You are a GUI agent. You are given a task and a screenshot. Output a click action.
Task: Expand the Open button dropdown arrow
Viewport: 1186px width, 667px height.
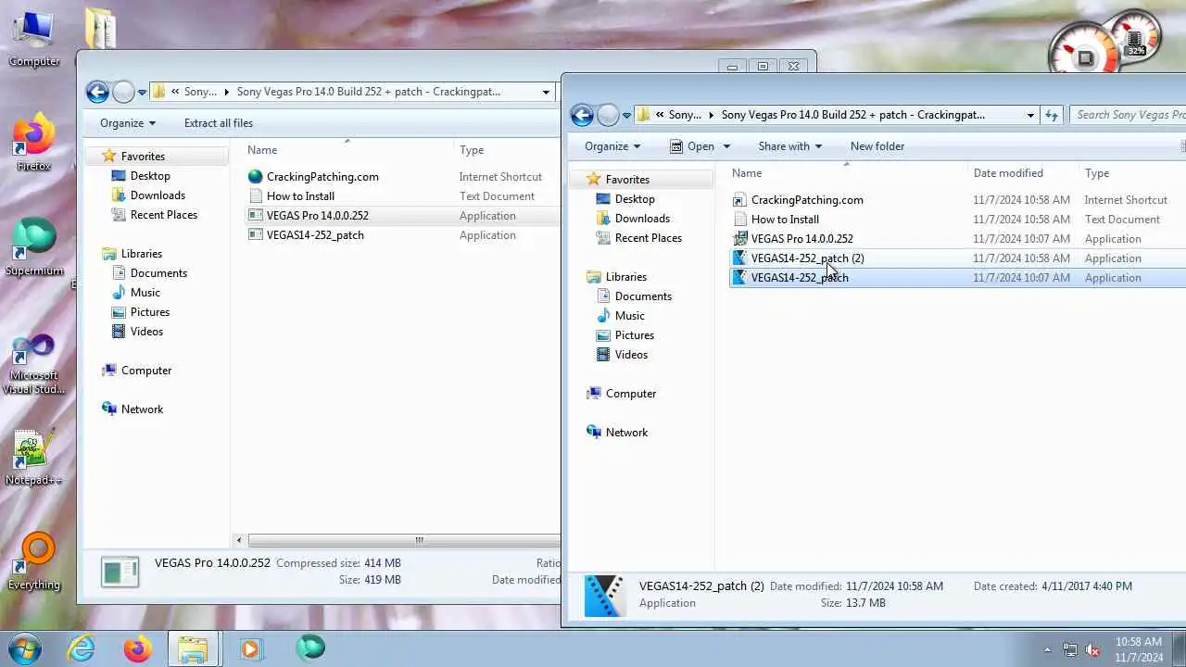tap(726, 146)
